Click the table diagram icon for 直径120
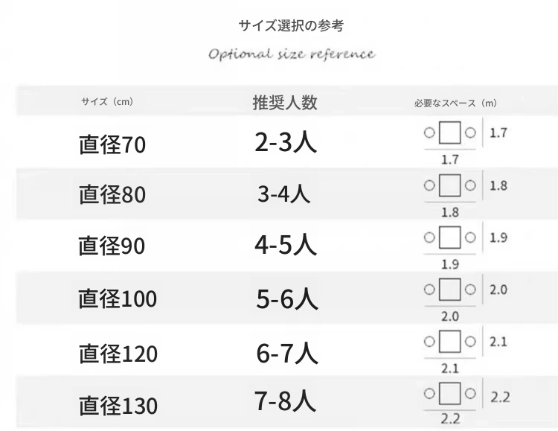558x431 pixels. pos(450,341)
